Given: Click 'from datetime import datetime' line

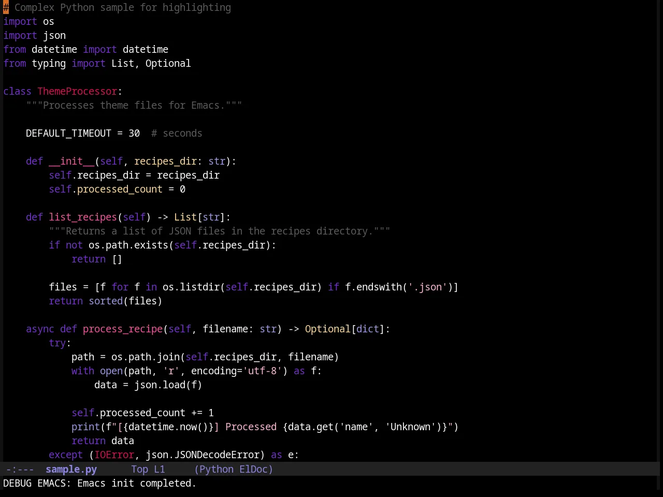Looking at the screenshot, I should [x=85, y=49].
